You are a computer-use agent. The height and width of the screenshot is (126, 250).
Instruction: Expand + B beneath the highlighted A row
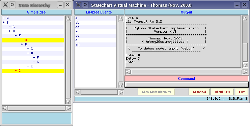click(x=22, y=44)
